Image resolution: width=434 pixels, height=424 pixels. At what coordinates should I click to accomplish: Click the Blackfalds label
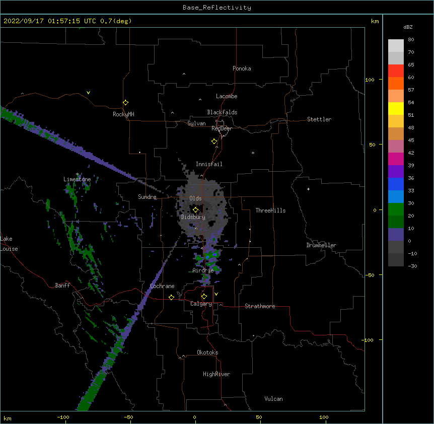click(222, 112)
